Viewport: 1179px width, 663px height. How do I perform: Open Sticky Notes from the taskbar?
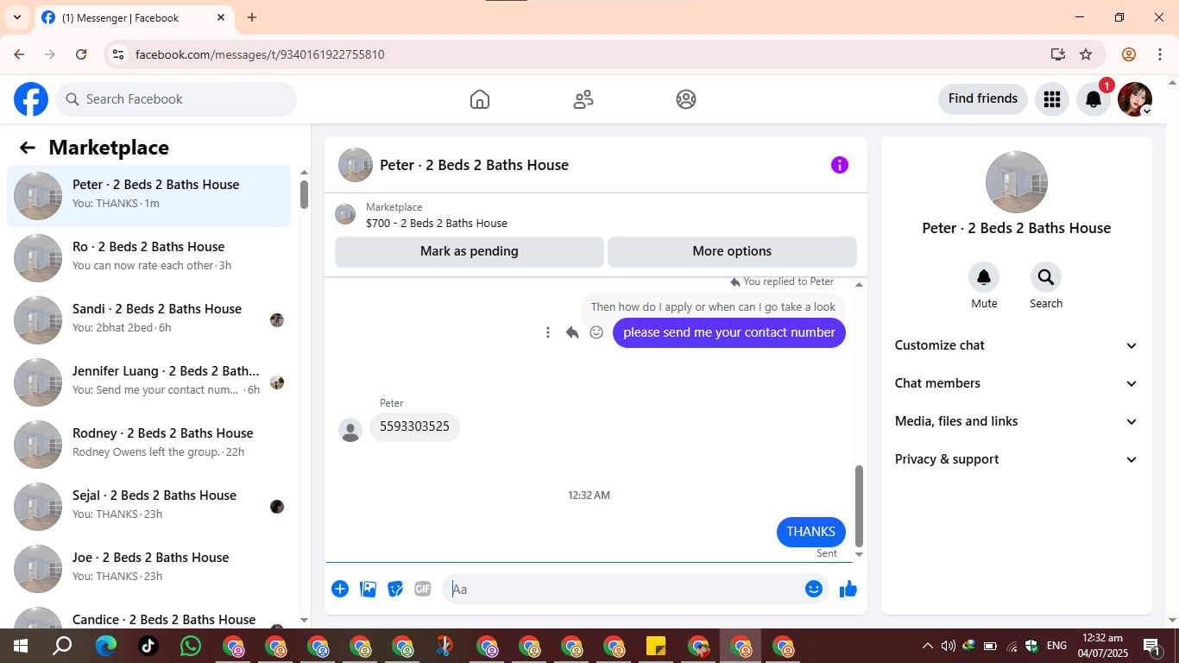(x=656, y=646)
